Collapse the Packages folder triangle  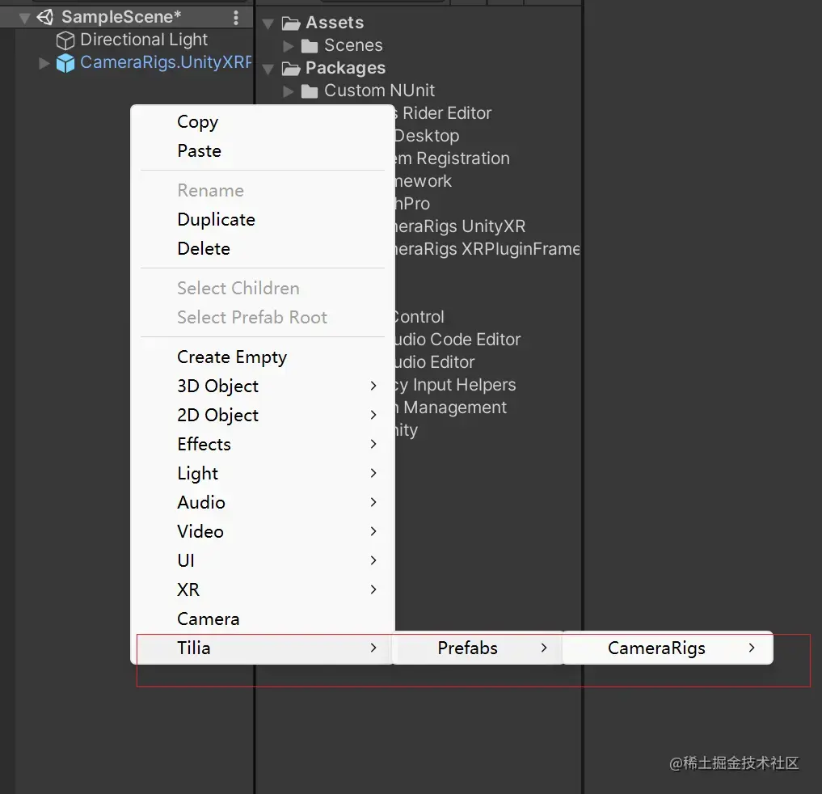268,69
